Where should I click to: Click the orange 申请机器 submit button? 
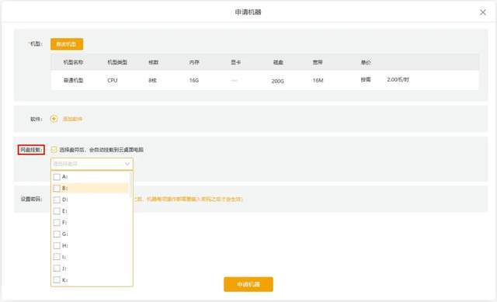[248, 284]
